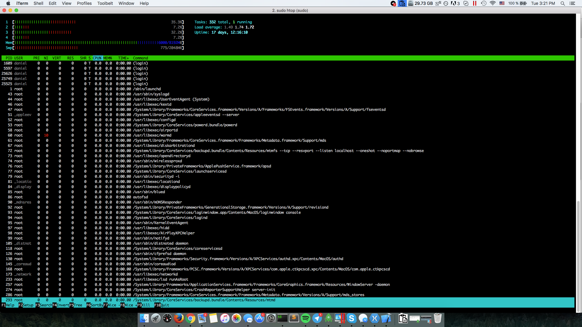Sort by the PID column header

point(9,58)
